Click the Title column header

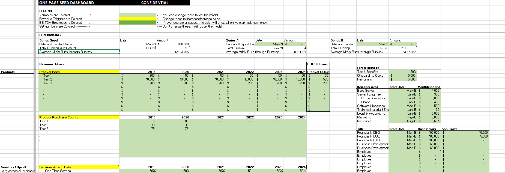click(360, 129)
